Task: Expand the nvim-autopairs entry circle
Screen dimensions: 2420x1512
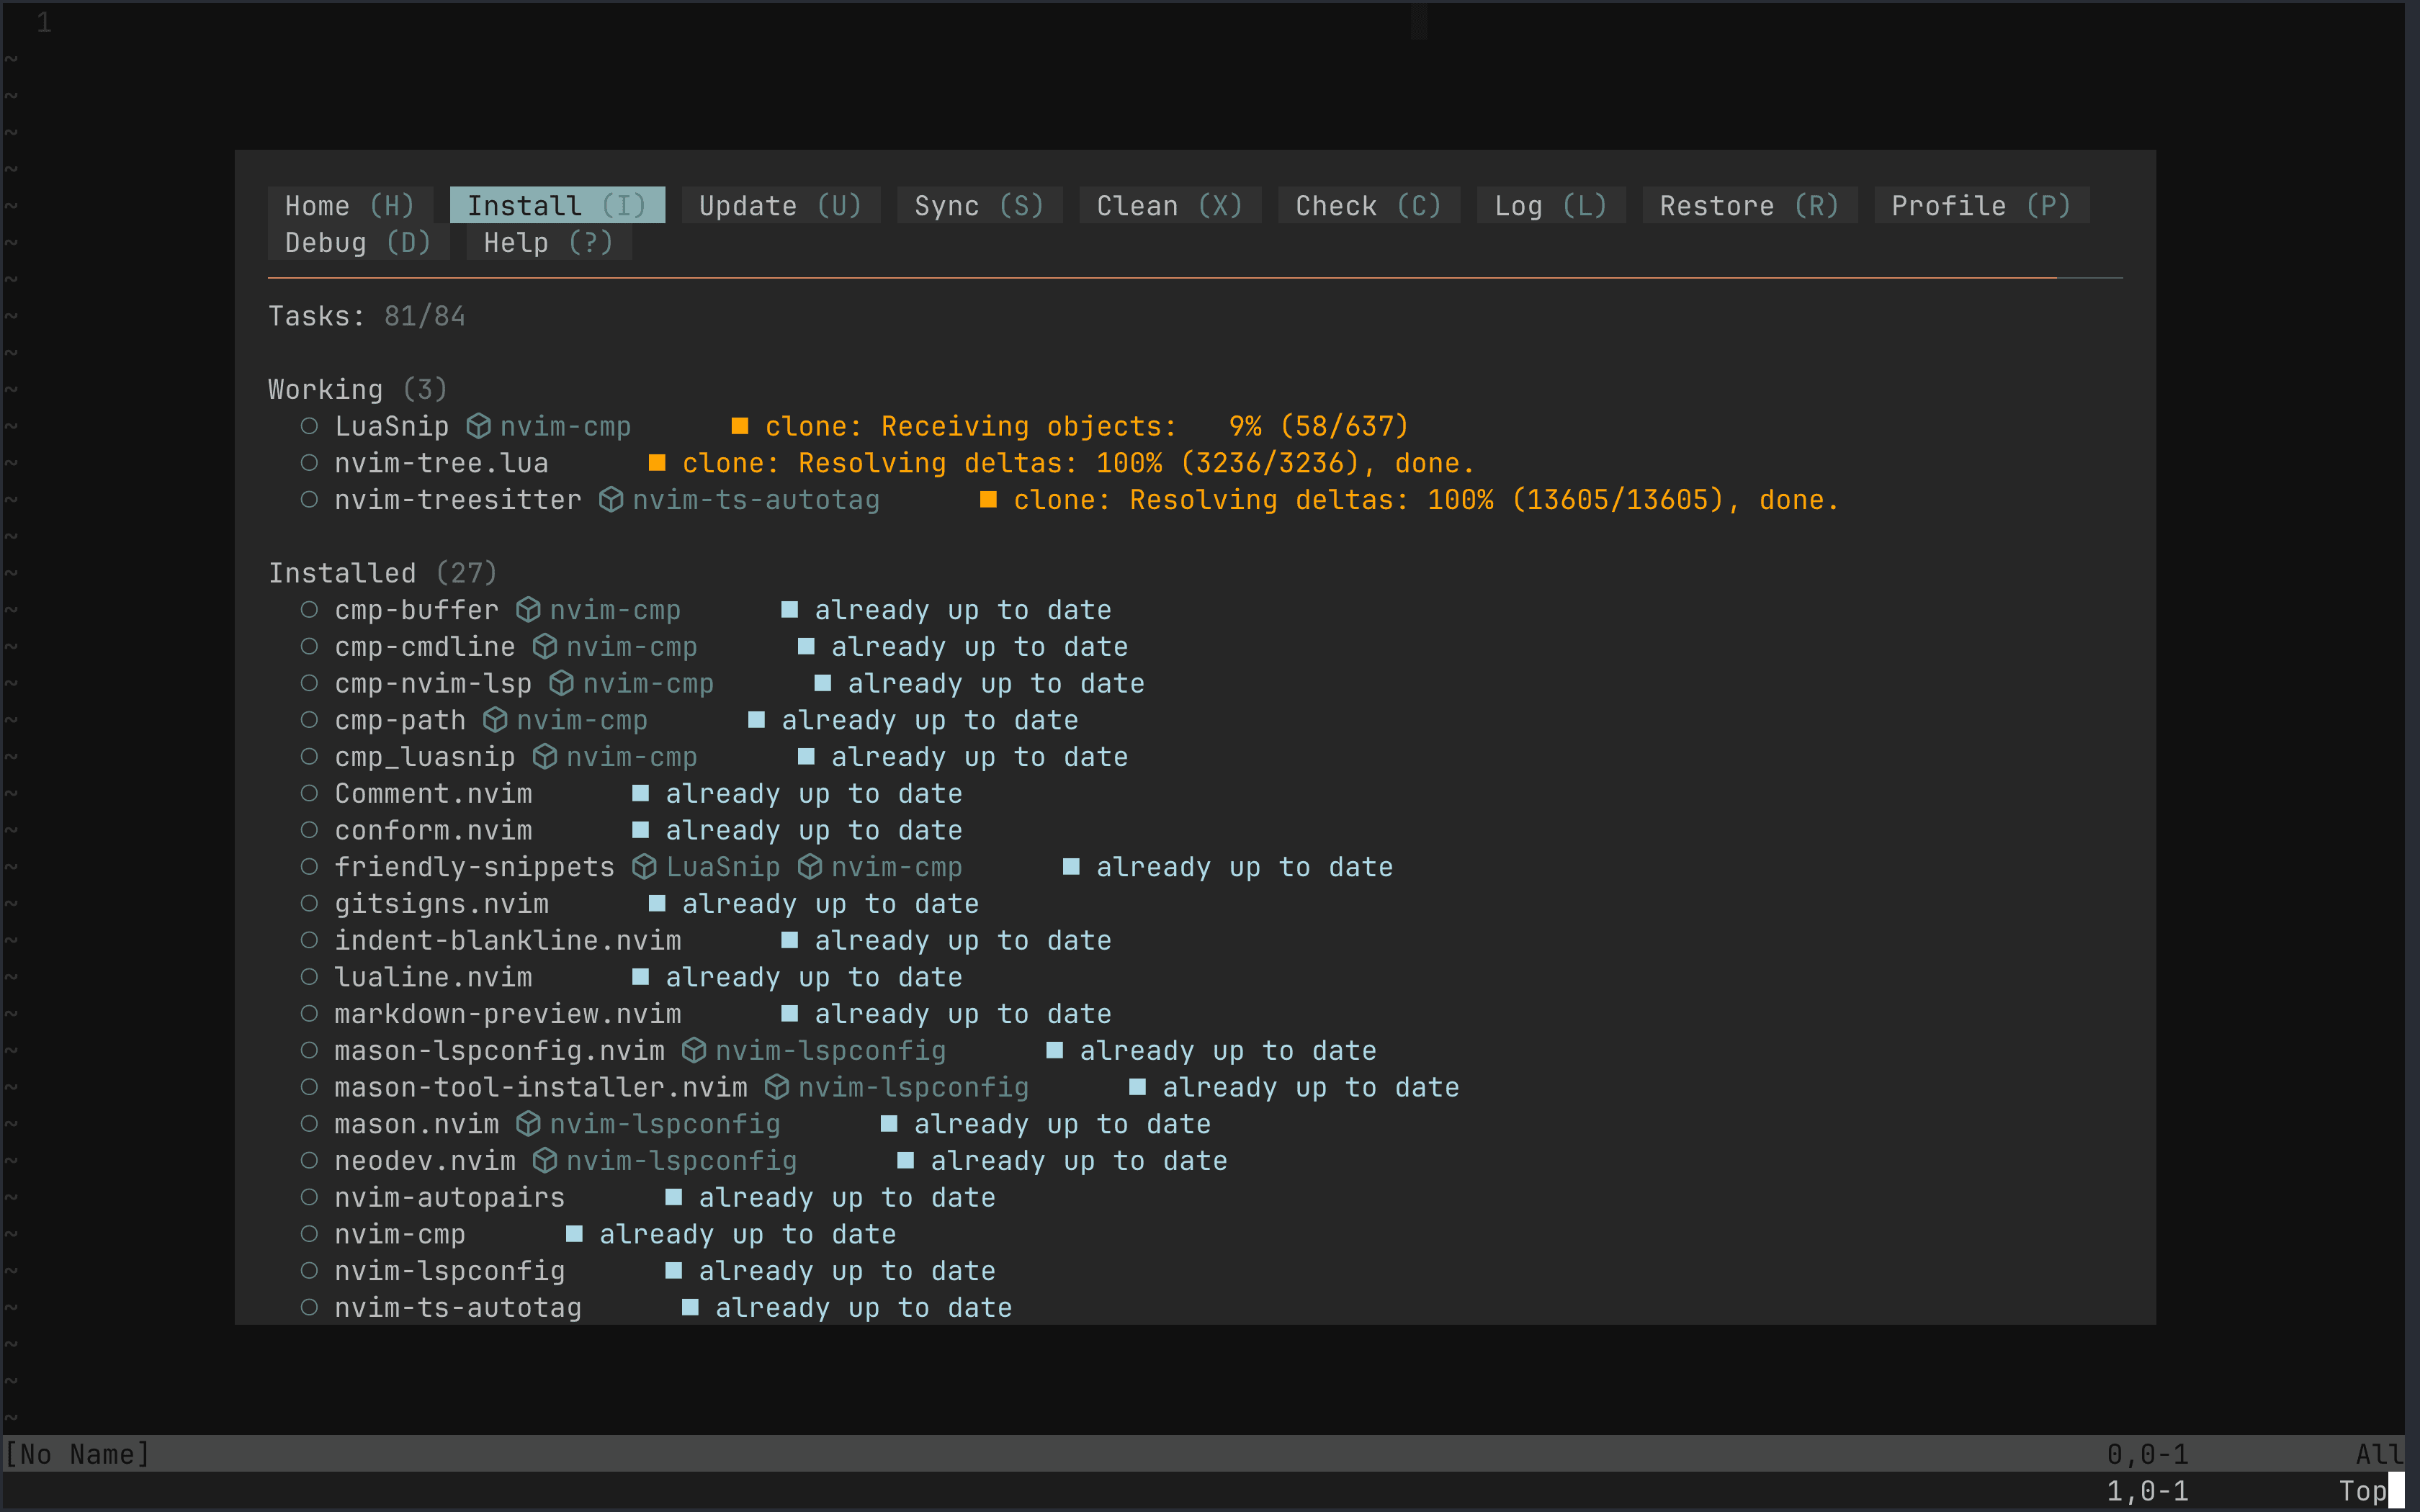Action: (x=310, y=1197)
